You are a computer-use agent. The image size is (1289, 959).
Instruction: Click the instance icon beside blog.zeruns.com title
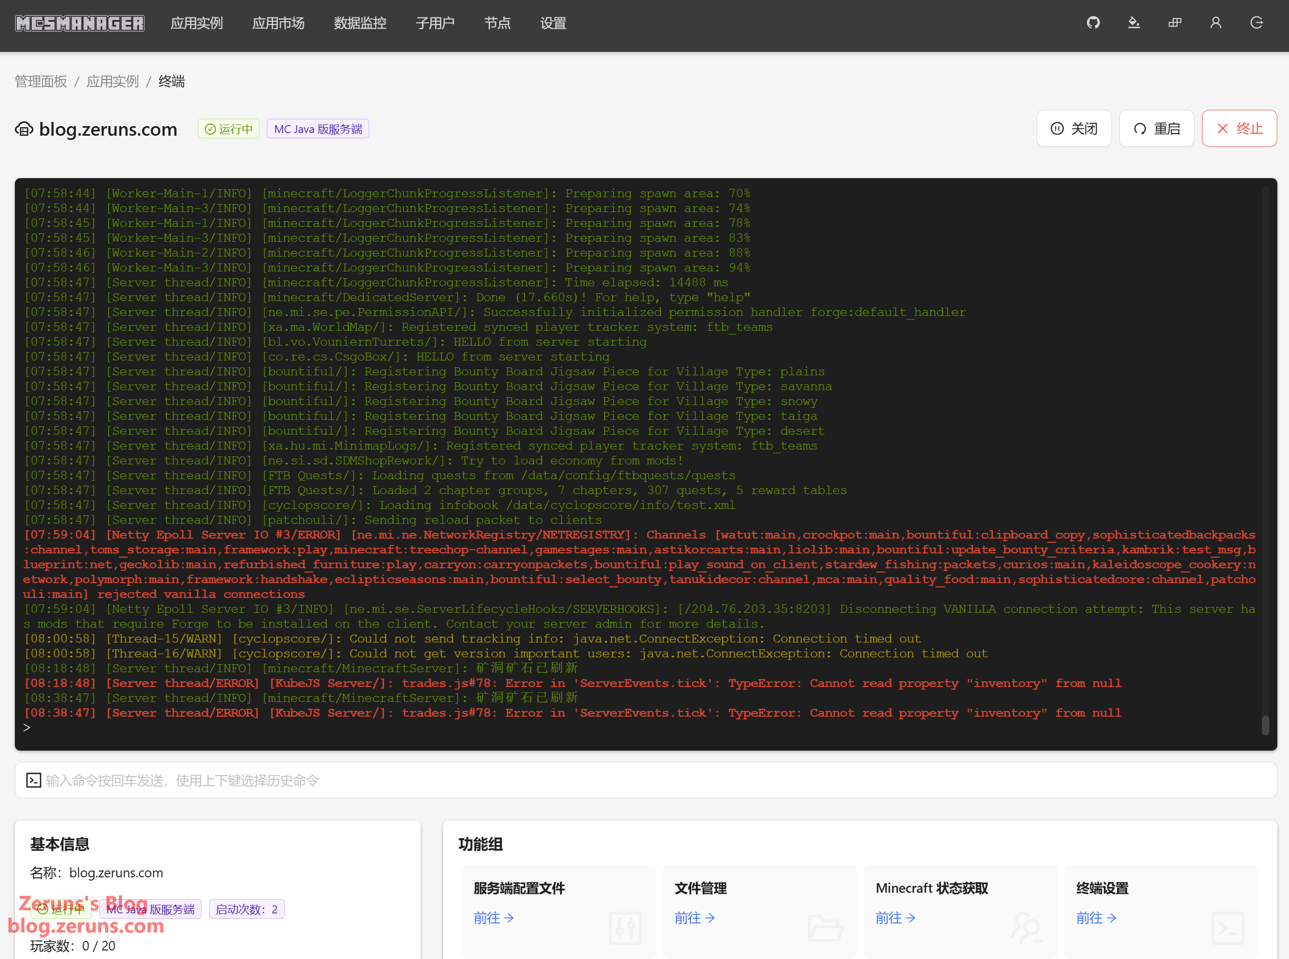coord(24,129)
